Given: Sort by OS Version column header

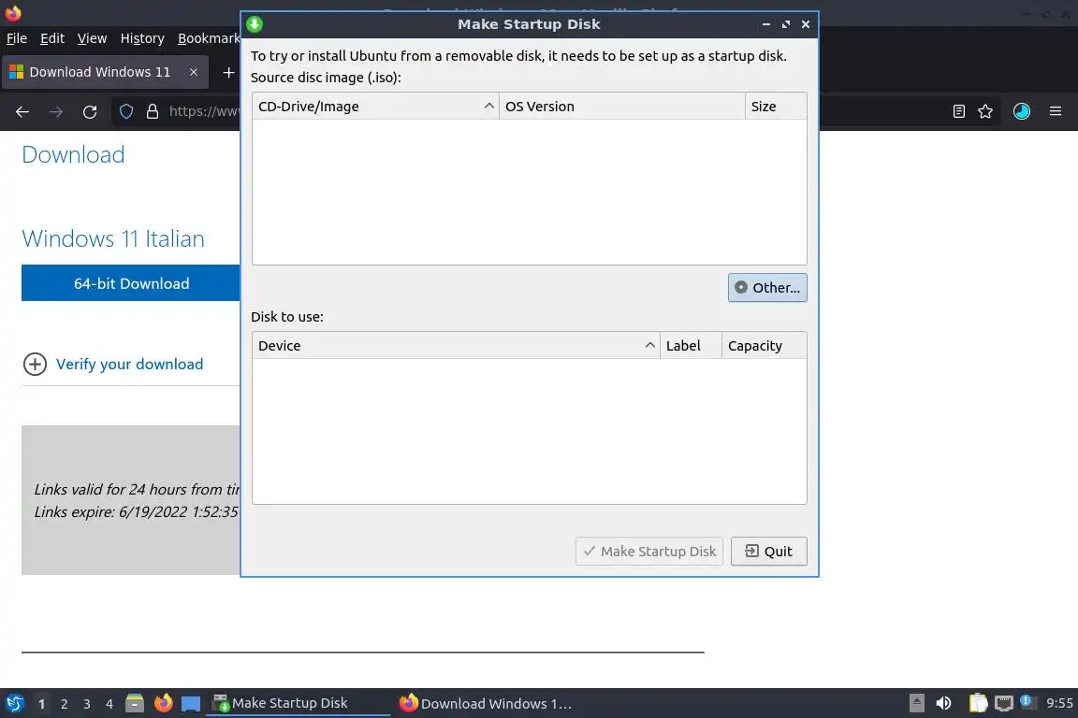Looking at the screenshot, I should click(621, 107).
